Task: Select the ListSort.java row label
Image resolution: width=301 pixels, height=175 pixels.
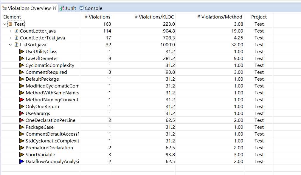Action: pos(33,45)
